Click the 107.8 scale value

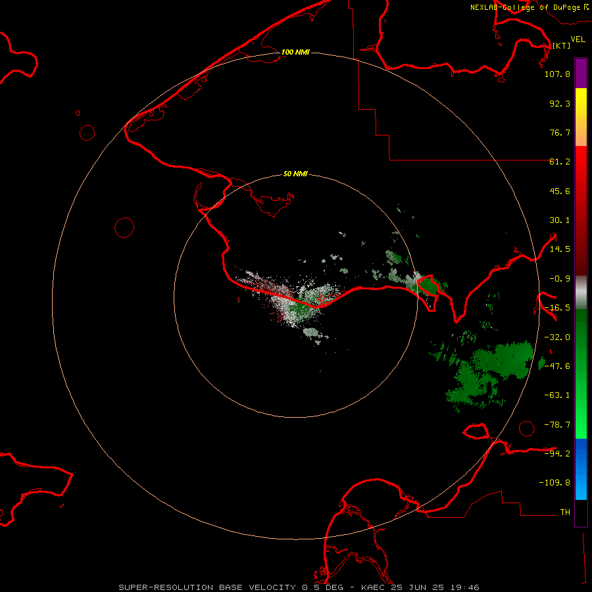(x=557, y=74)
